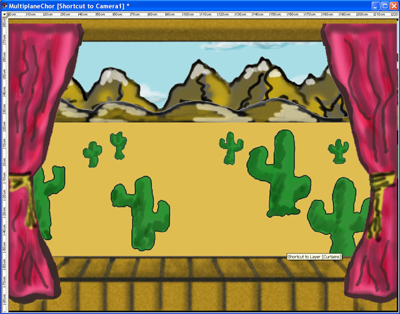Viewport: 400px width, 314px height.
Task: Minimize the MultiplaneChor window
Action: (374, 6)
